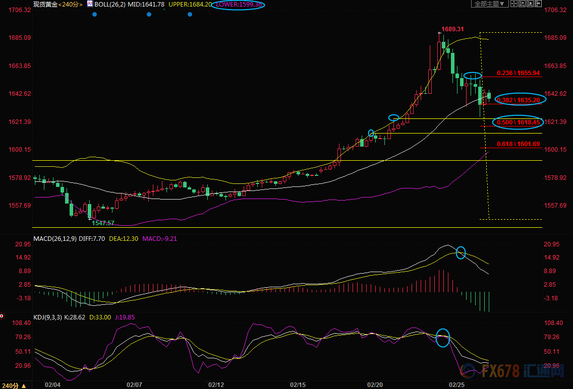Click the 02/04 date on the time axis
Viewport: 573px width, 389px height.
coord(52,385)
